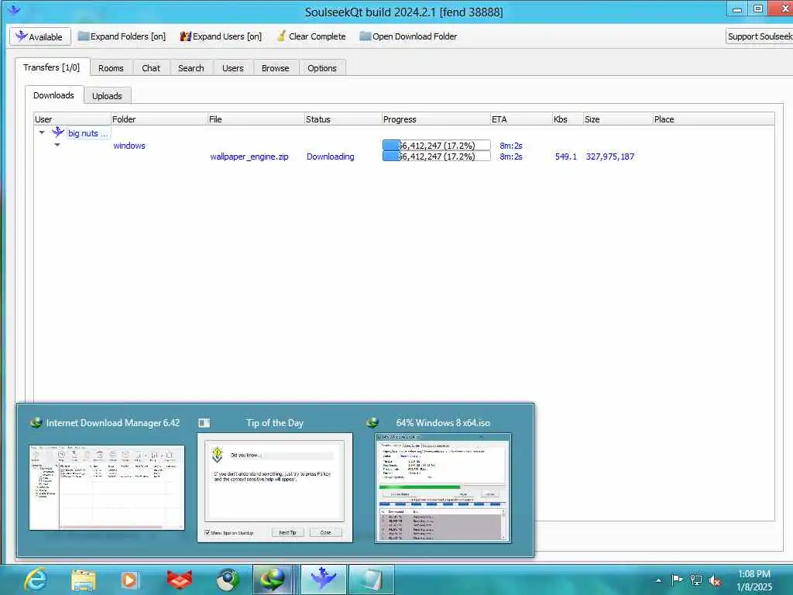Open the Options tab

tap(321, 68)
